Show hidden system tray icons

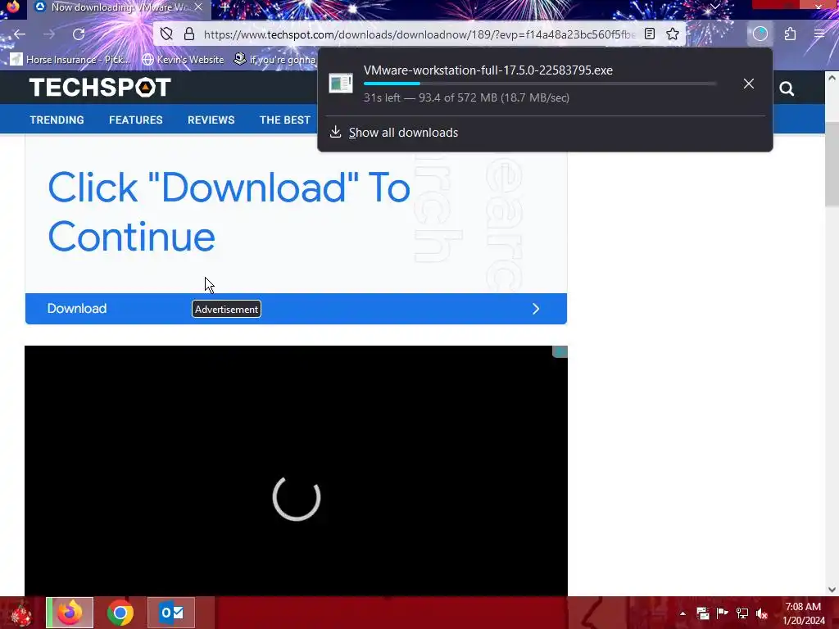683,613
